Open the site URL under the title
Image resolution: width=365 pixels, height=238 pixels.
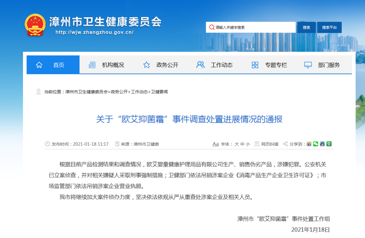coord(94,33)
